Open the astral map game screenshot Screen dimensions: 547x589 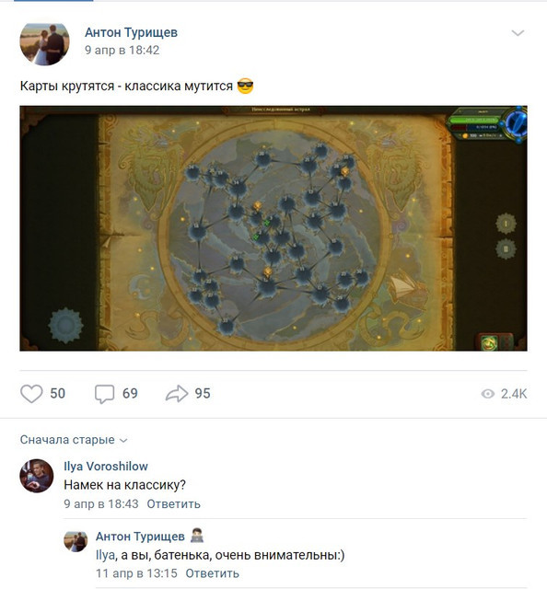point(273,228)
